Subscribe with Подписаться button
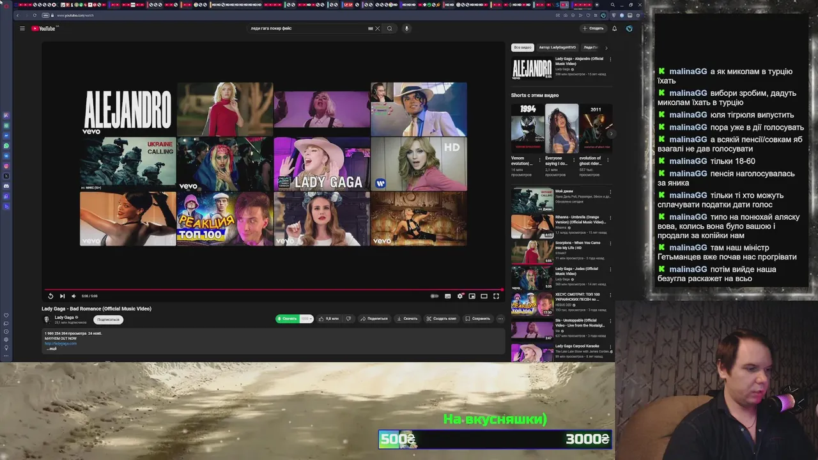This screenshot has width=818, height=460. (x=108, y=319)
